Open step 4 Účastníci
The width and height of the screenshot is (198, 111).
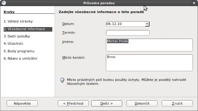point(13,43)
